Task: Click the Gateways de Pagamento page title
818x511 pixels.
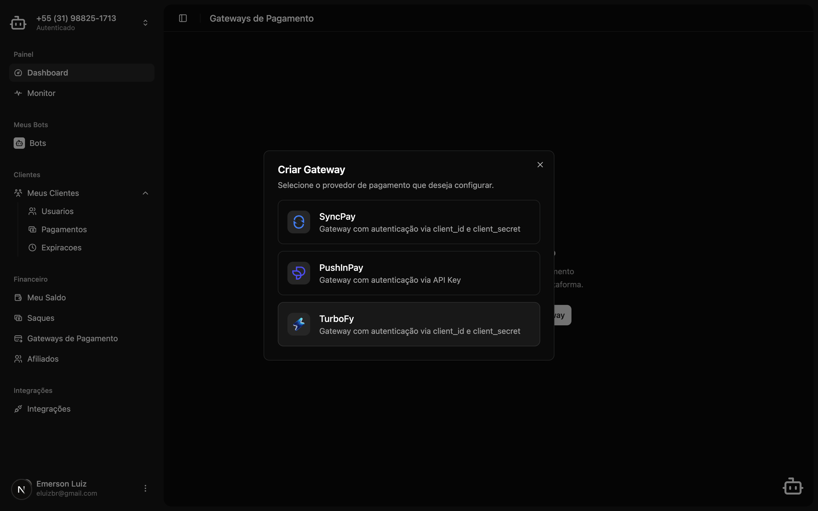Action: (262, 18)
